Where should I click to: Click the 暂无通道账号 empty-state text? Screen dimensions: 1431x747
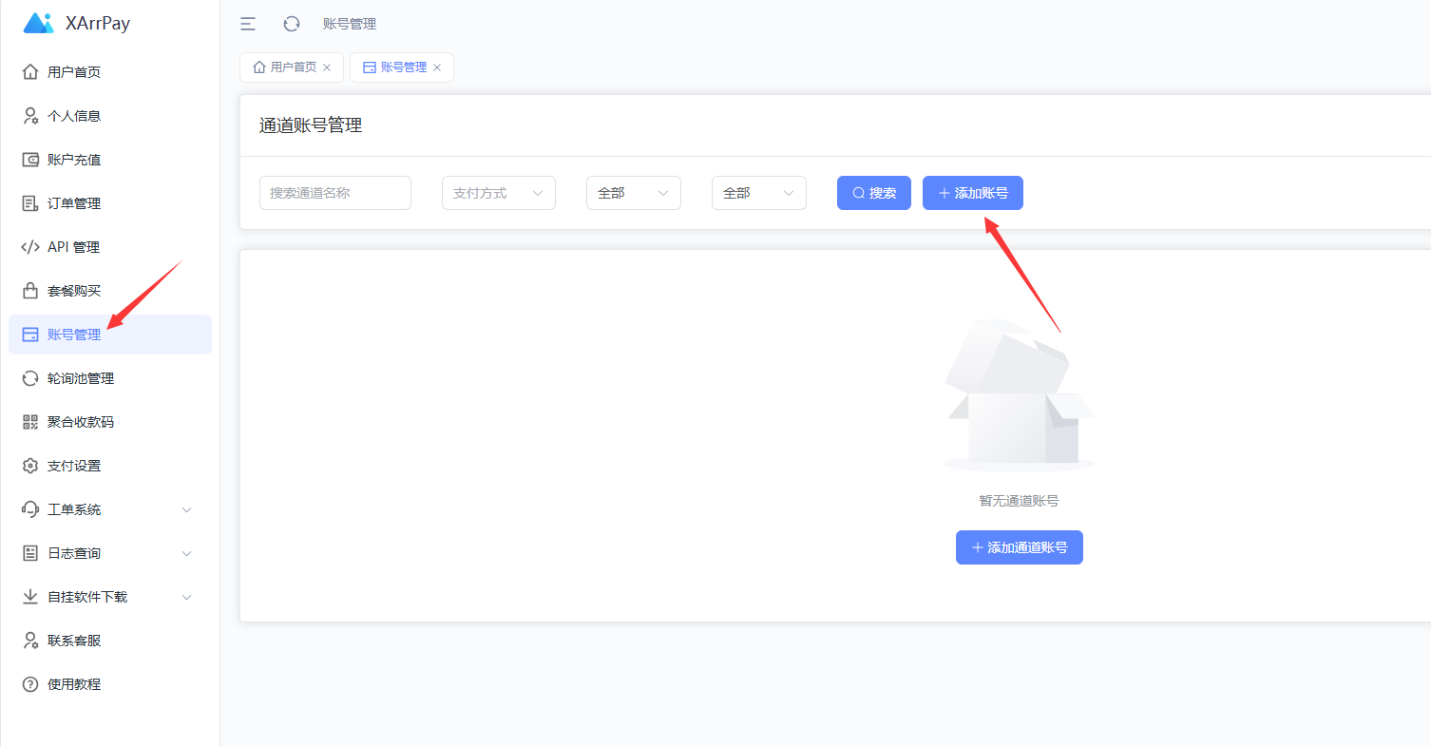click(x=1019, y=501)
